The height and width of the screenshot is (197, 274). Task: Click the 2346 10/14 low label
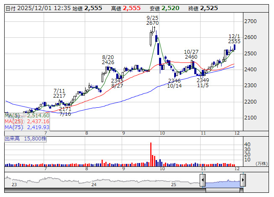pyautogui.click(x=174, y=83)
